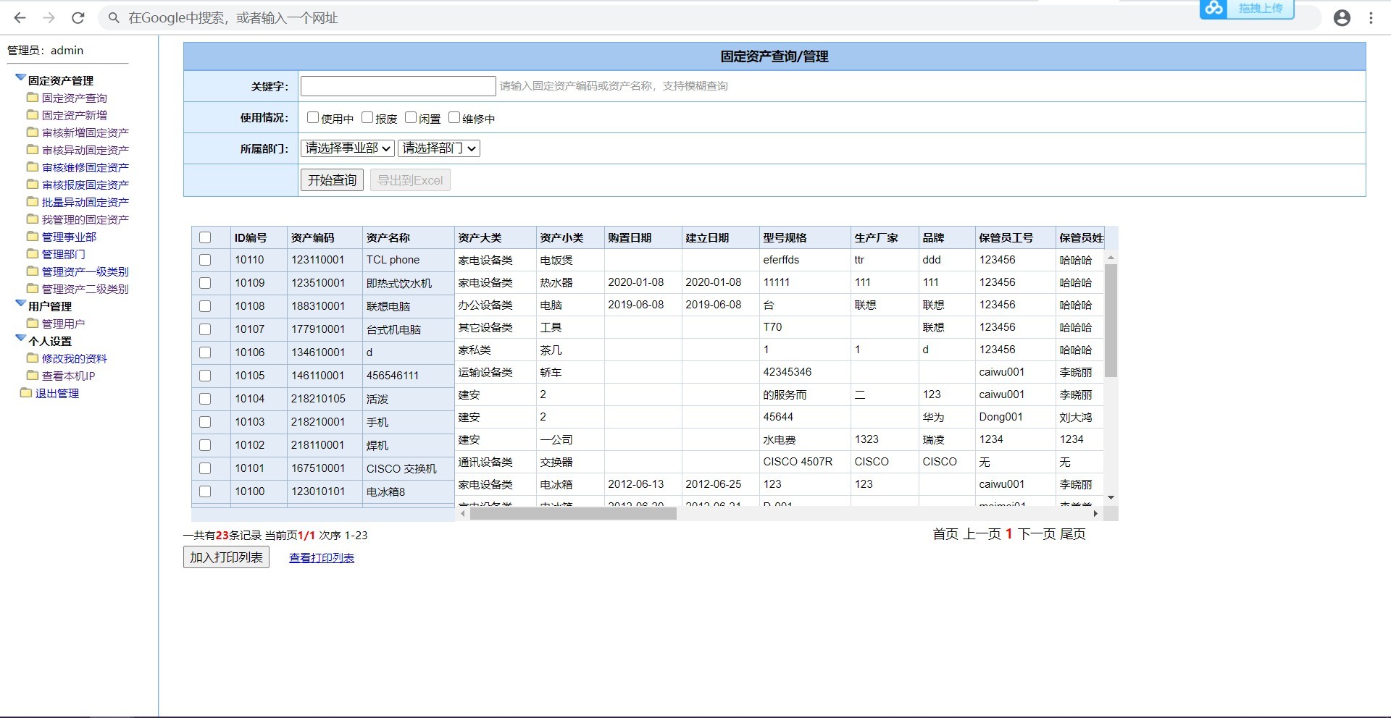This screenshot has width=1391, height=718.
Task: Click the cloud upload icon
Action: coord(1214,8)
